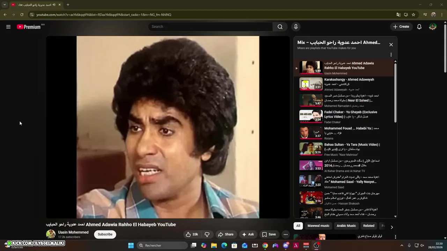Close the YouTube browser tab
This screenshot has height=251, width=447.
point(59,5)
